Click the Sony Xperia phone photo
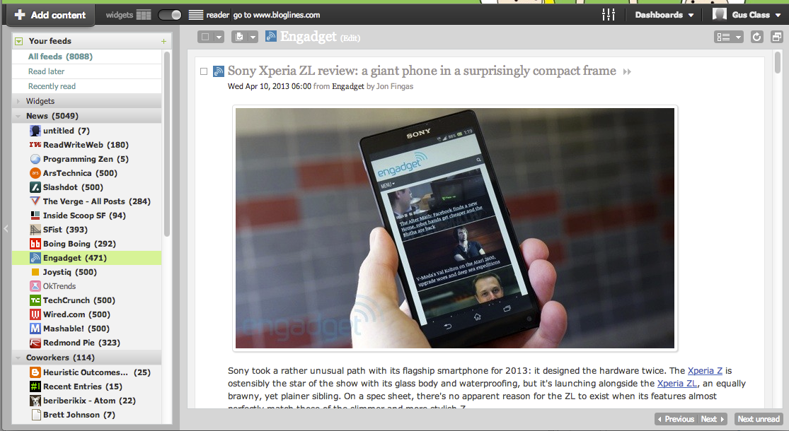Image resolution: width=789 pixels, height=431 pixels. (455, 228)
